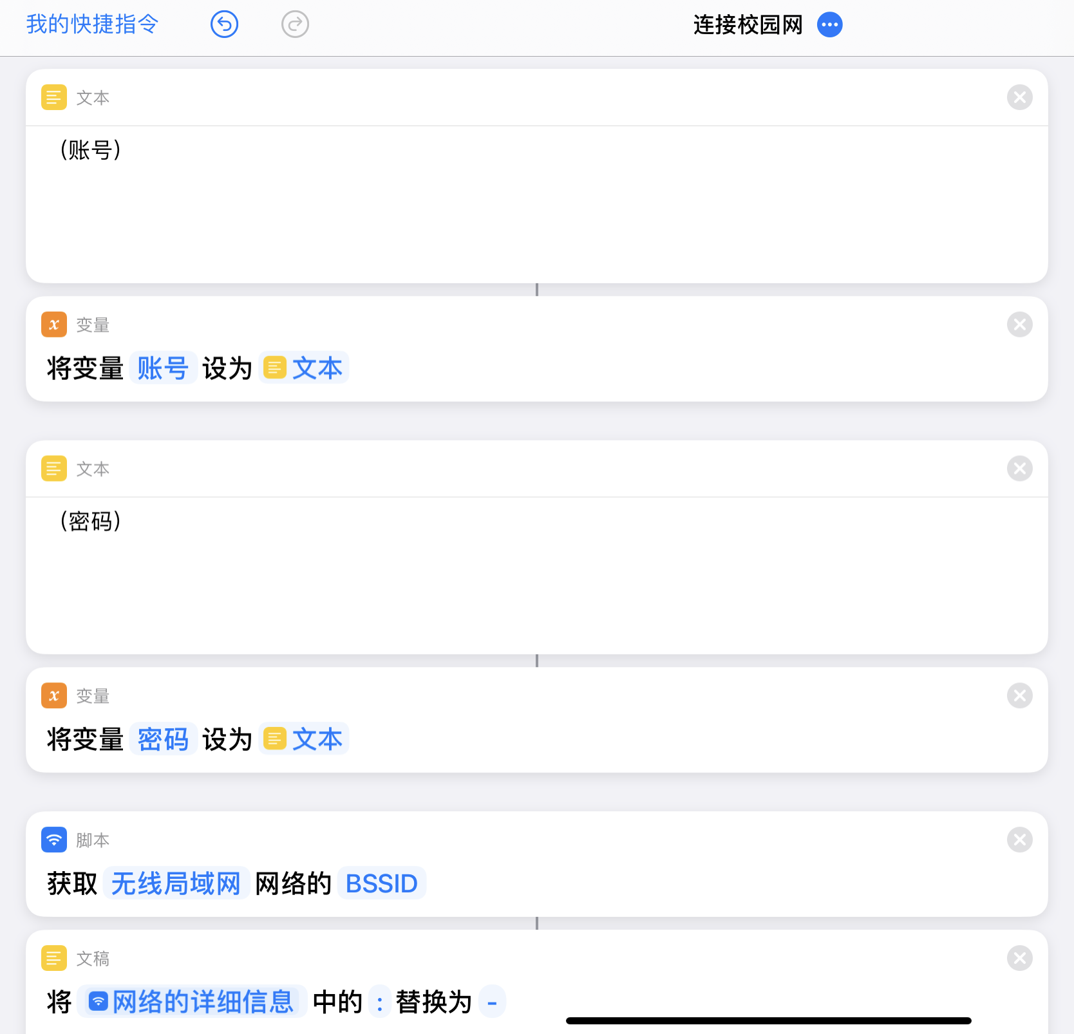1074x1034 pixels.
Task: Change the 密码 variable name token
Action: [163, 739]
